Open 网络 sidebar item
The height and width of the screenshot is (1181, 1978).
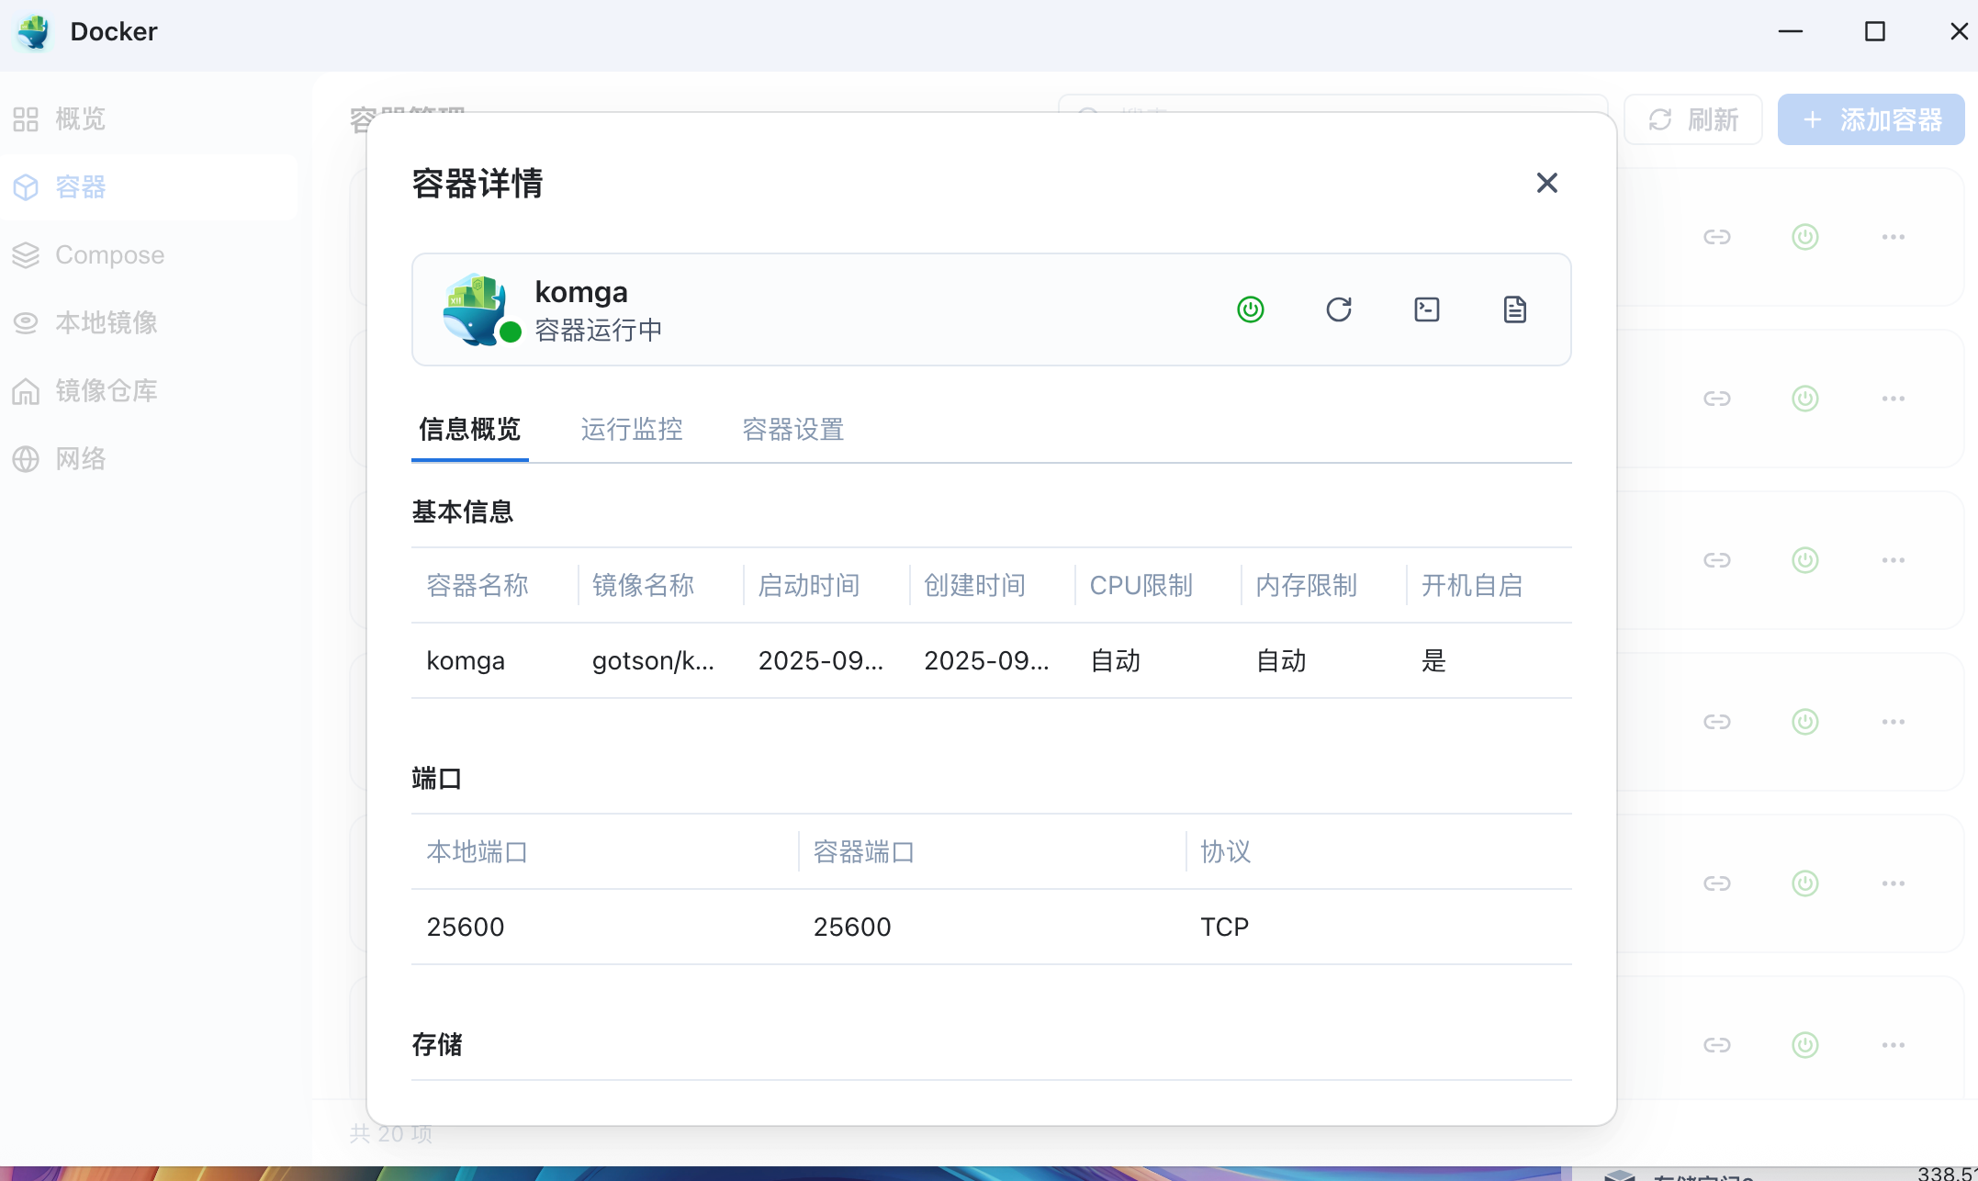[x=80, y=459]
